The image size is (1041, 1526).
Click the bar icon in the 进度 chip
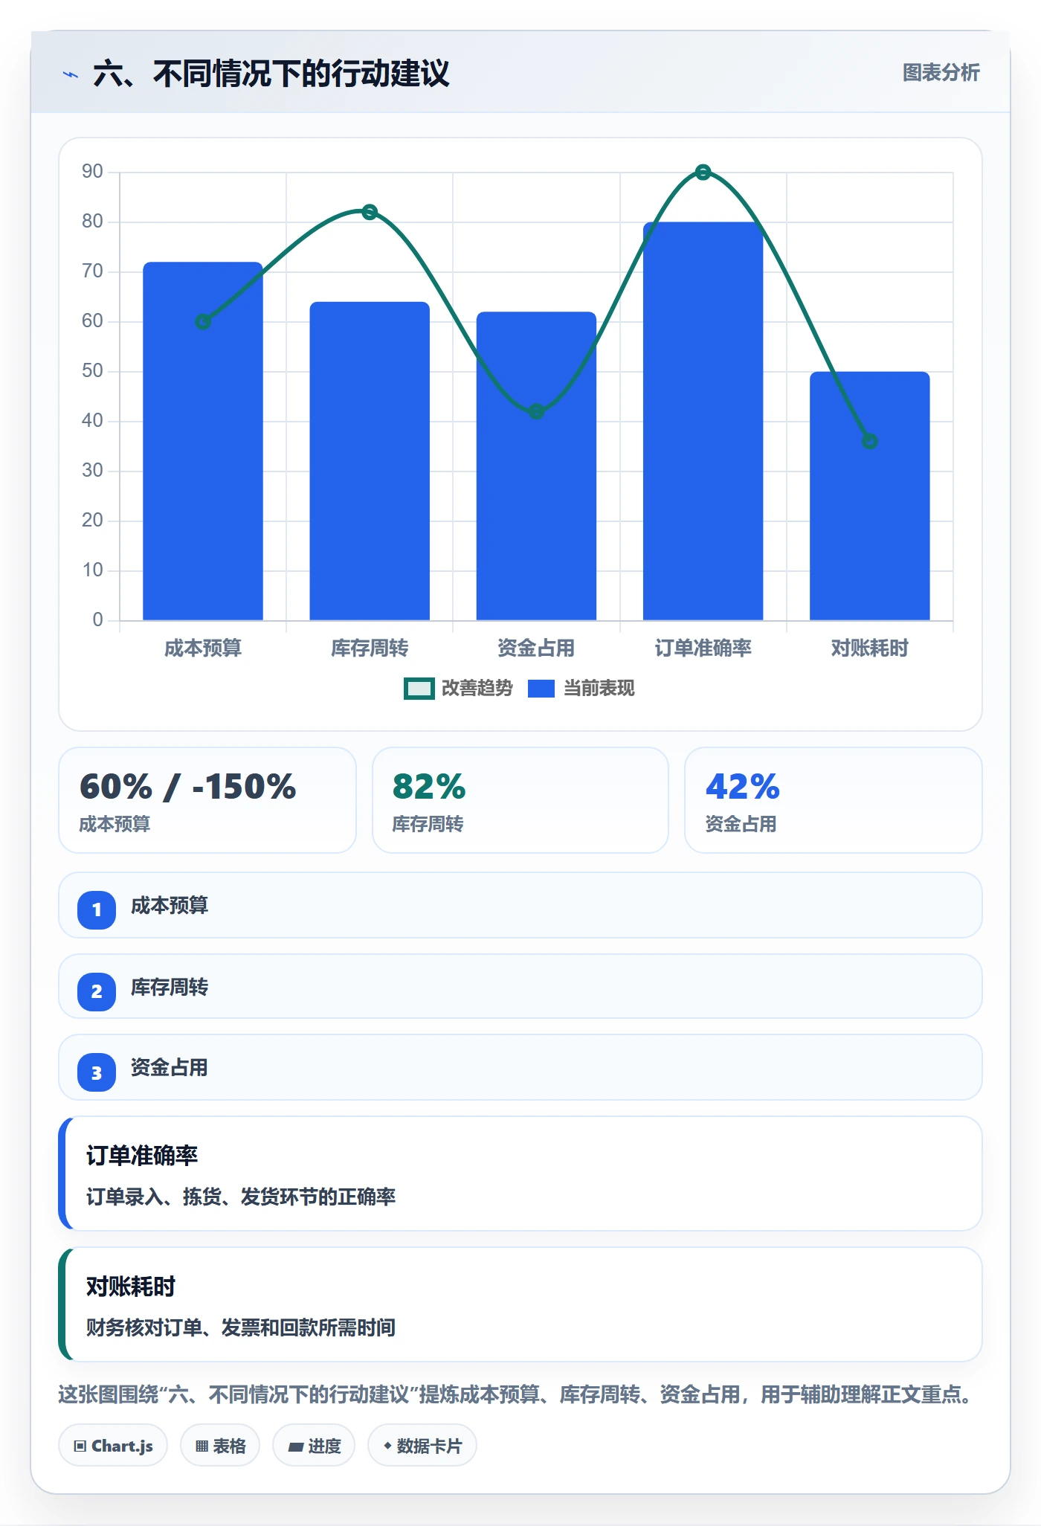(x=296, y=1447)
